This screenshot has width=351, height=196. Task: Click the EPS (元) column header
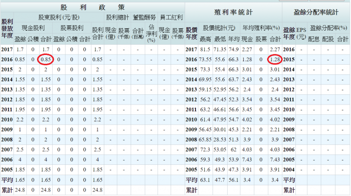pos(301,33)
